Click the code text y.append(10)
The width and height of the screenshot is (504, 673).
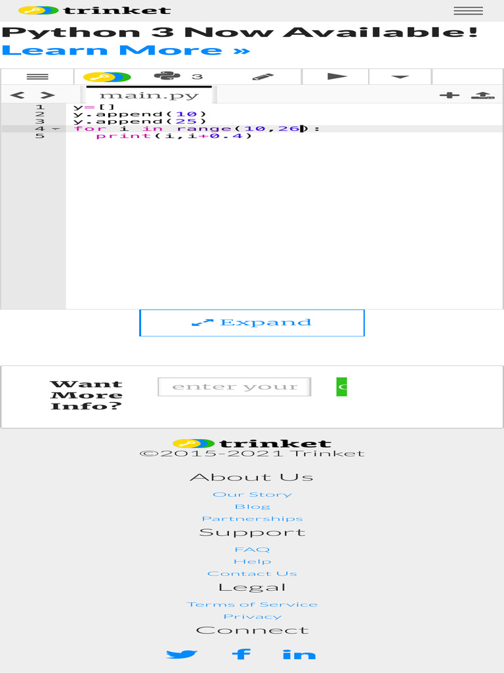pos(140,114)
